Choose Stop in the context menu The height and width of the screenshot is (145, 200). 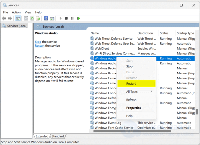(x=136, y=66)
